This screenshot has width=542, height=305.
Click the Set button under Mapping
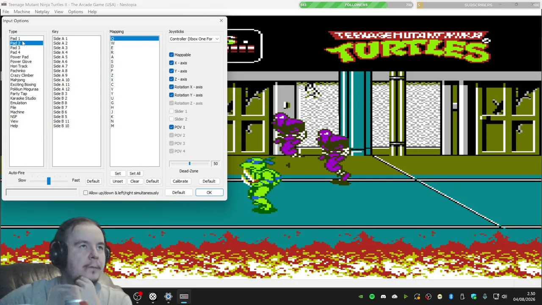(x=118, y=173)
